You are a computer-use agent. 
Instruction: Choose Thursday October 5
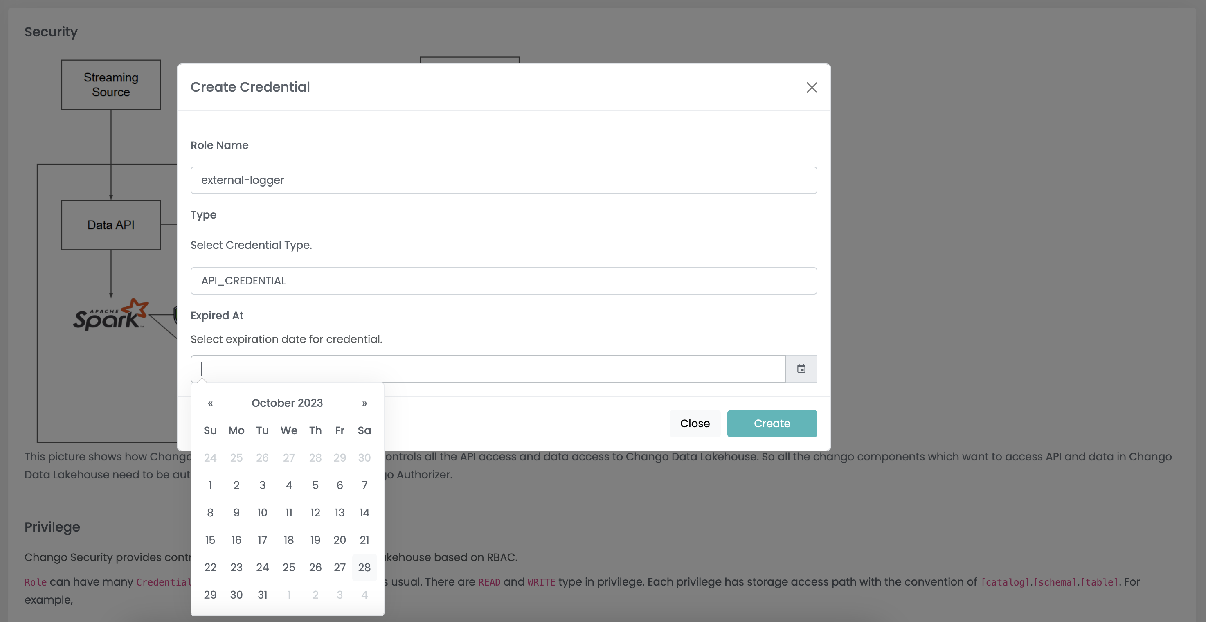pyautogui.click(x=315, y=485)
